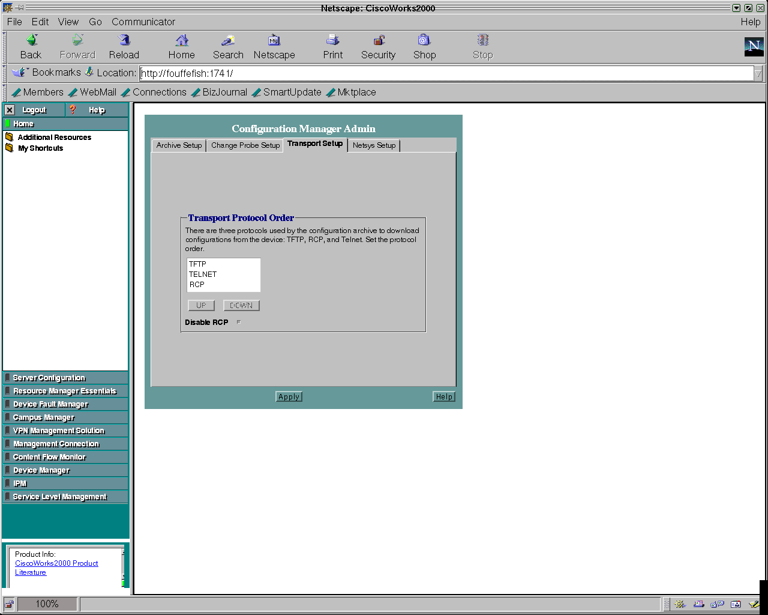768x615 pixels.
Task: Open the View menu
Action: [x=68, y=22]
